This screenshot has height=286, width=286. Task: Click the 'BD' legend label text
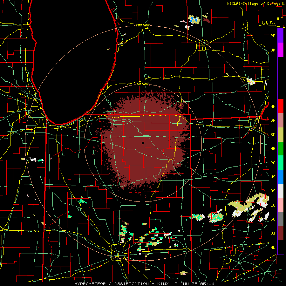[x=273, y=135]
